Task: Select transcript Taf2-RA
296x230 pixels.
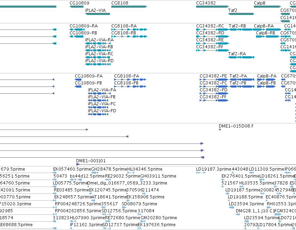Action: tap(237, 54)
